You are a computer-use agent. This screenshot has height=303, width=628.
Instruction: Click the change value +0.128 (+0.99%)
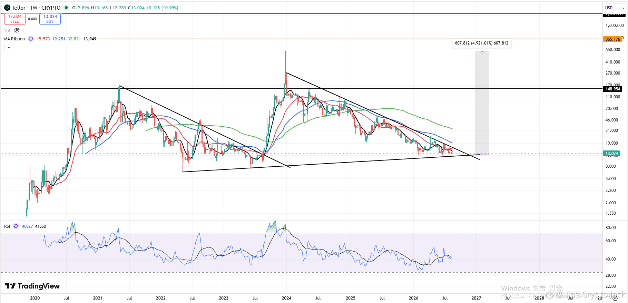pyautogui.click(x=162, y=8)
